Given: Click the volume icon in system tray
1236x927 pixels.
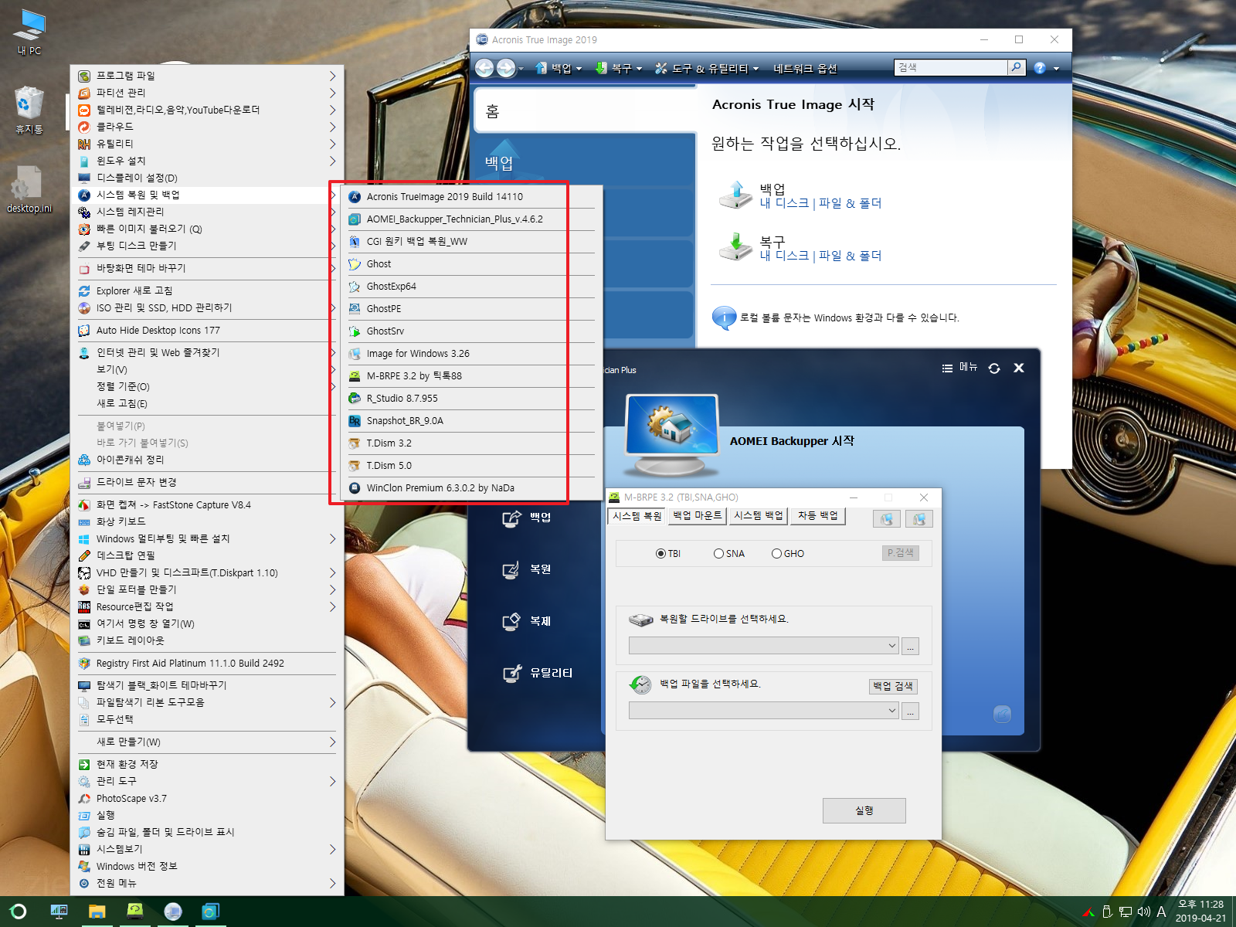Looking at the screenshot, I should [1143, 912].
